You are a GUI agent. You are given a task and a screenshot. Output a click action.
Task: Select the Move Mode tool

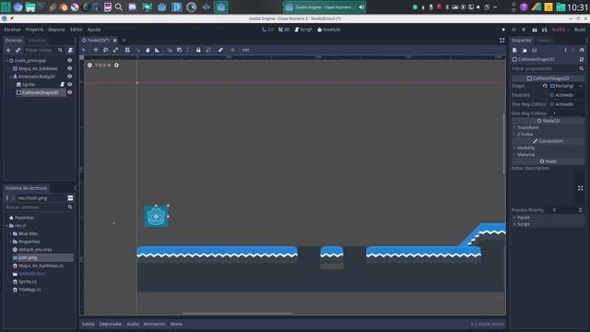pyautogui.click(x=96, y=50)
